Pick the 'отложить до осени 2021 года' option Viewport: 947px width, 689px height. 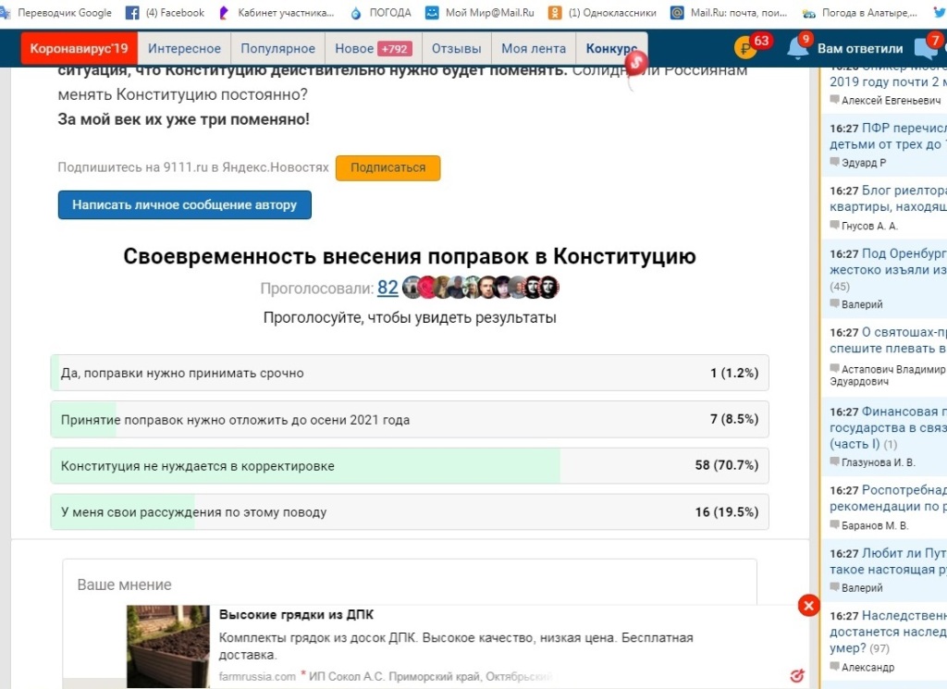(409, 420)
